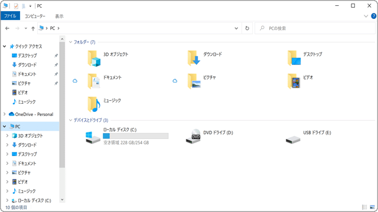Viewport: 378px width, 212px height.
Task: Expand 3D オブジェクト under PC in tree
Action: click(7, 135)
